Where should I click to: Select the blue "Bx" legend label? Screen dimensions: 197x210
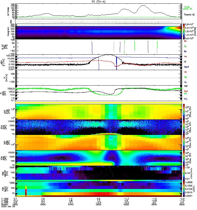(x=185, y=51)
